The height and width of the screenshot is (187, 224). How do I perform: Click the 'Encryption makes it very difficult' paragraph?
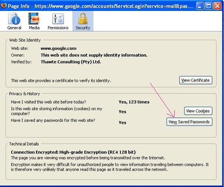tap(110, 167)
